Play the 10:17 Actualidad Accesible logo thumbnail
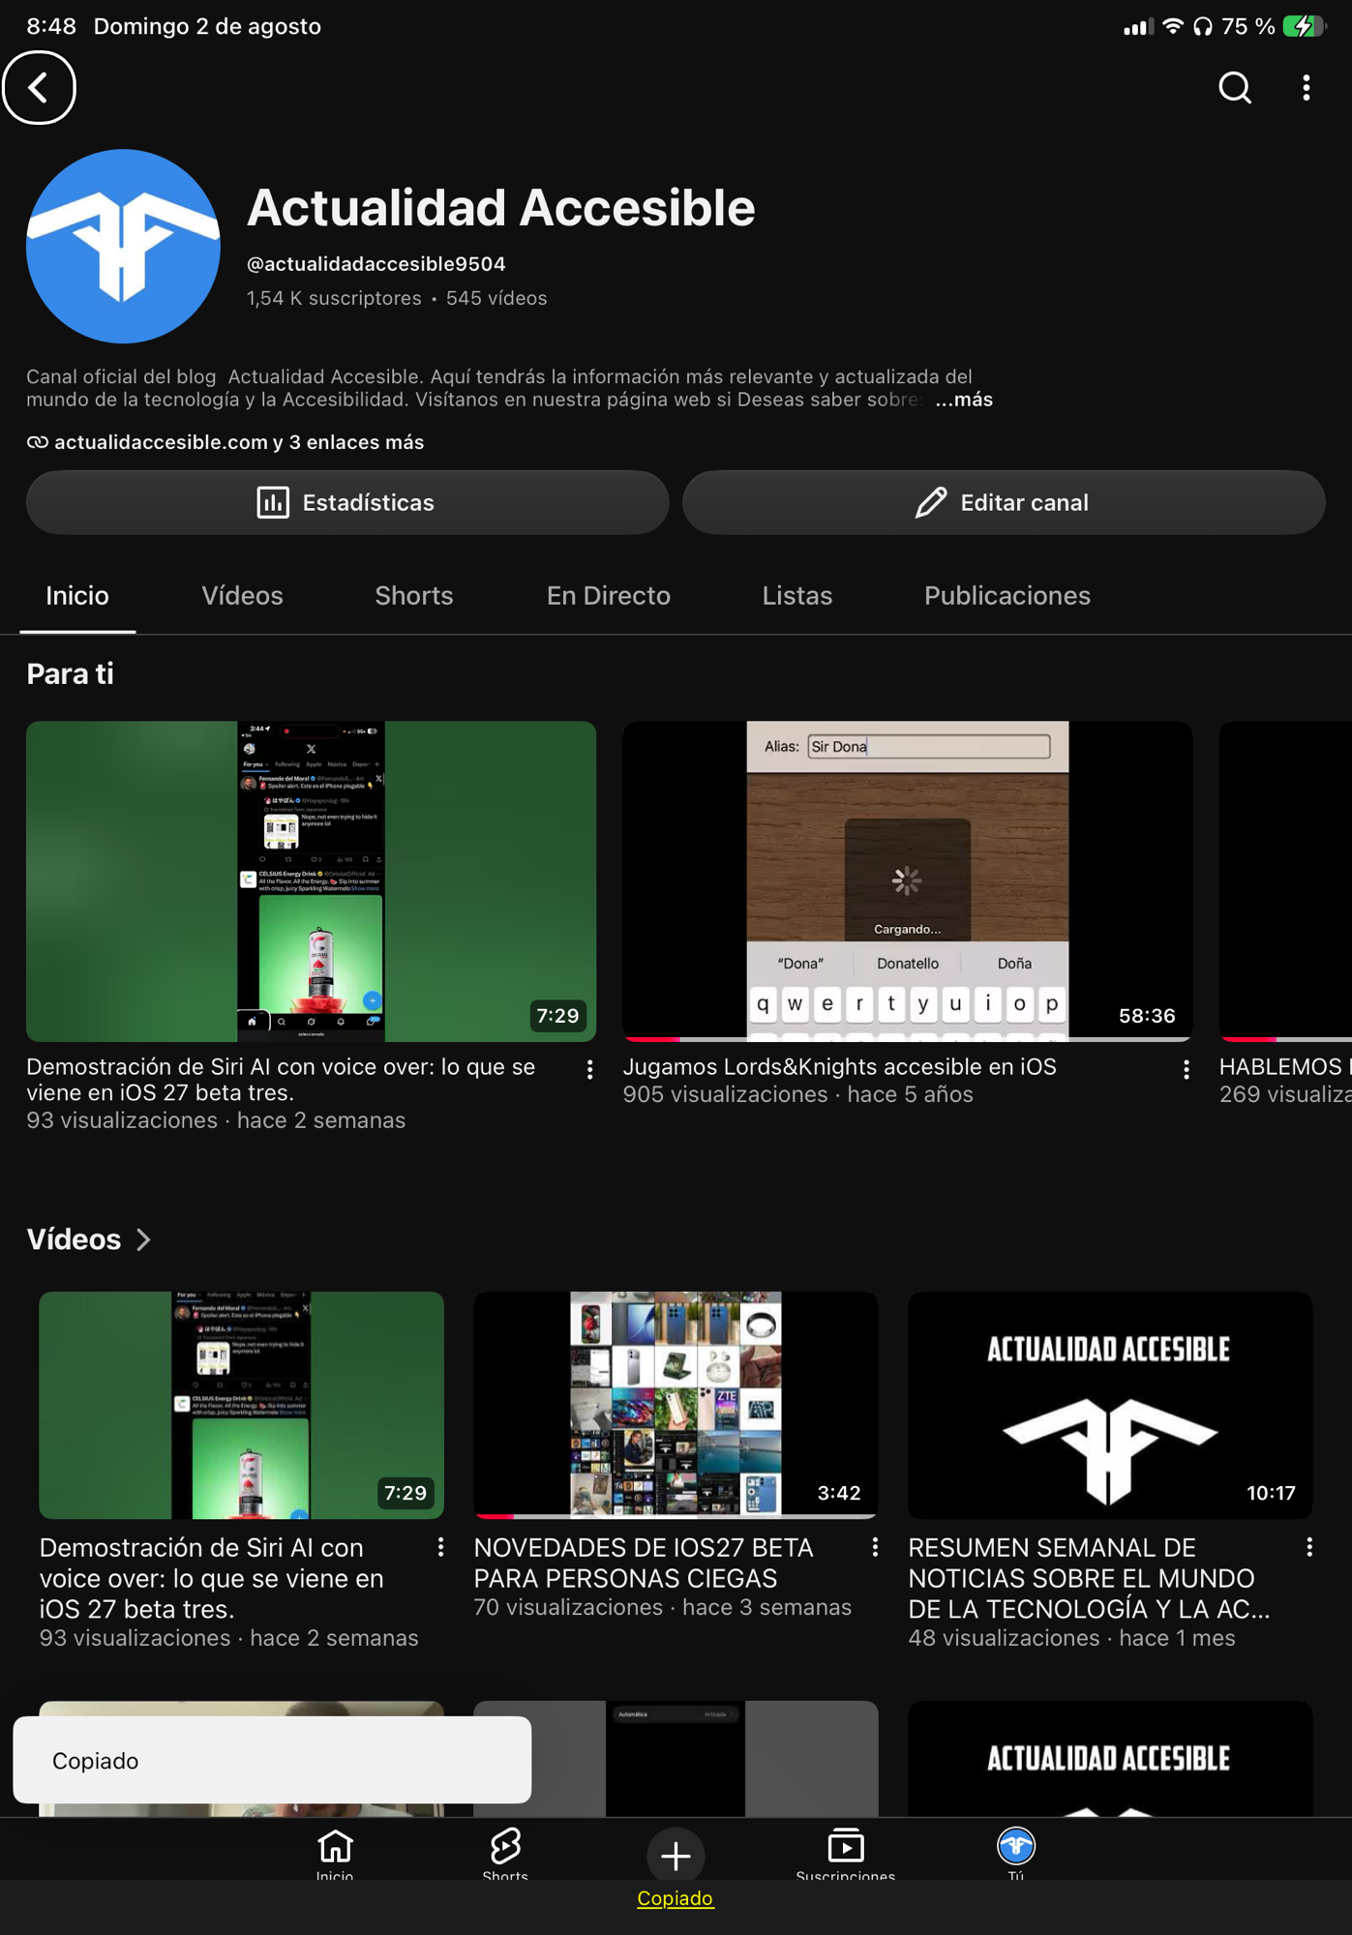Screen dimensions: 1352x1935 [x=1110, y=1405]
